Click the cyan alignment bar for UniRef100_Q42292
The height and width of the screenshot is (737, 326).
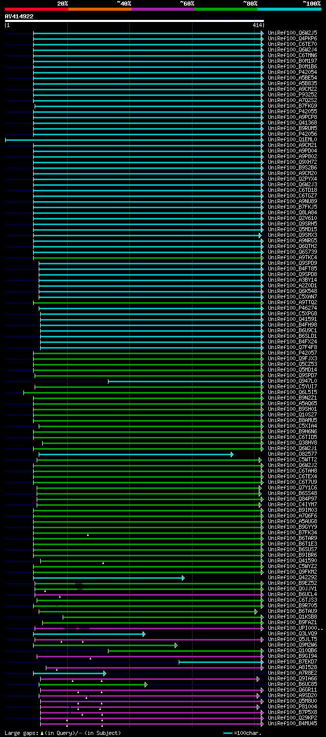click(x=109, y=577)
